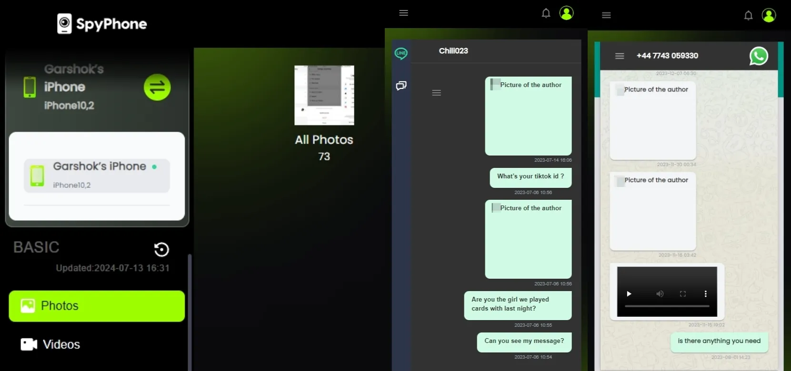The width and height of the screenshot is (791, 371).
Task: Click the Photos picture icon in sidebar
Action: [x=28, y=306]
